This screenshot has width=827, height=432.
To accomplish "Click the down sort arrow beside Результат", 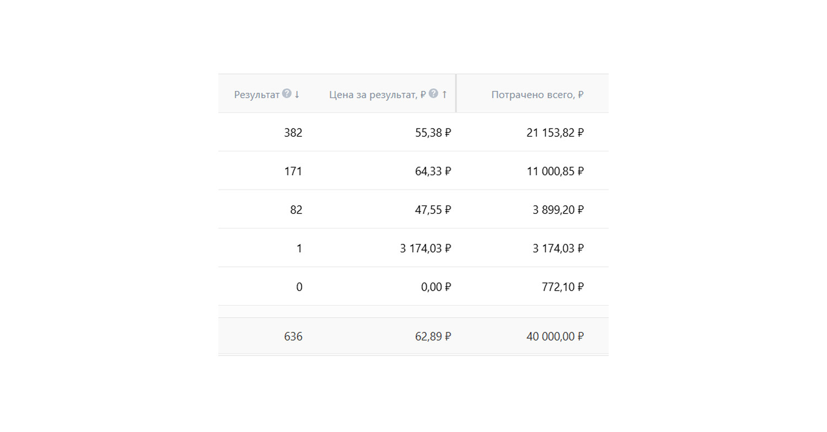I will pos(297,94).
